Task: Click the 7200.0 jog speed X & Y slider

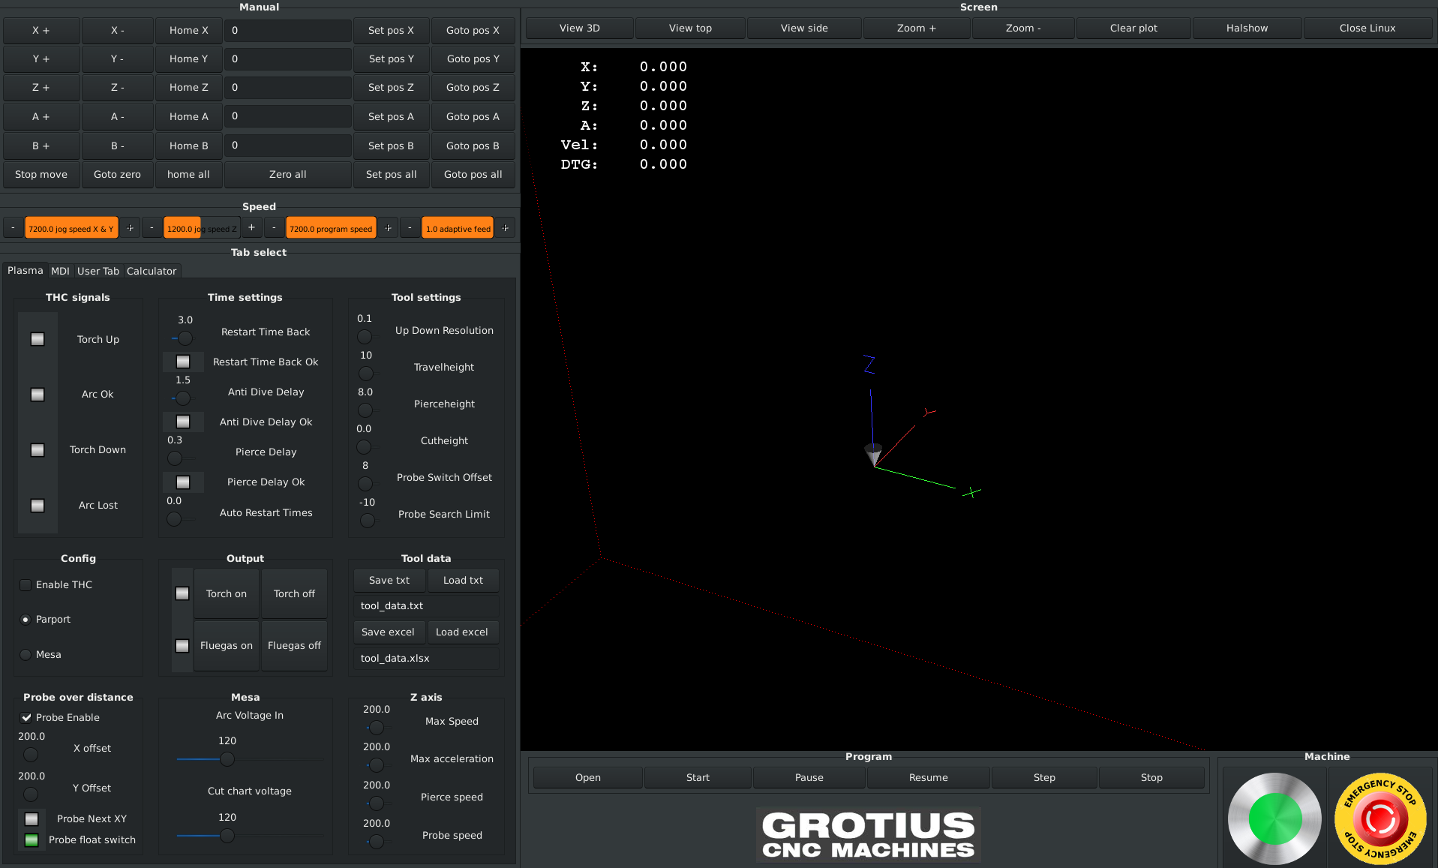Action: [71, 229]
